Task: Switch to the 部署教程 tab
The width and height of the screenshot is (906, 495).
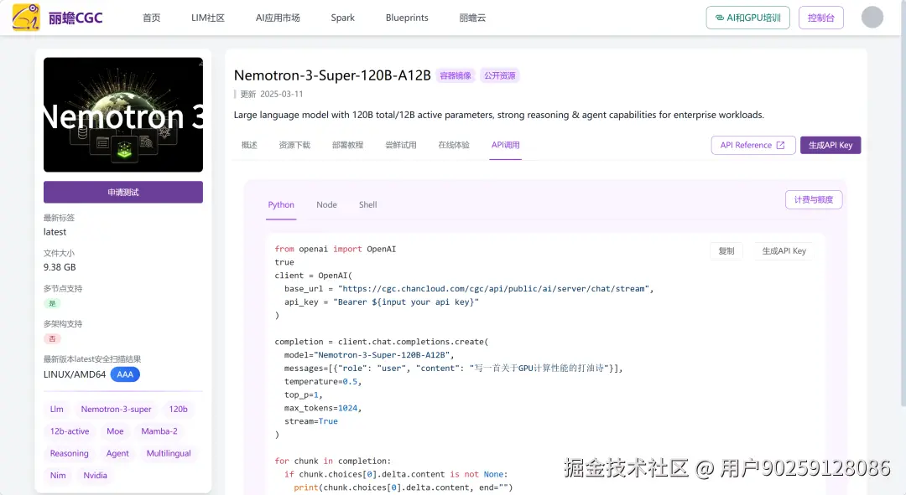Action: tap(348, 146)
